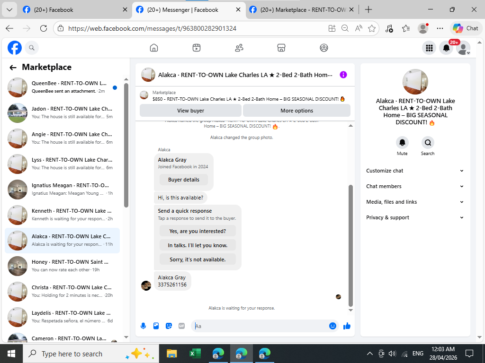Open the account profile avatar menu
The height and width of the screenshot is (363, 485).
463,48
